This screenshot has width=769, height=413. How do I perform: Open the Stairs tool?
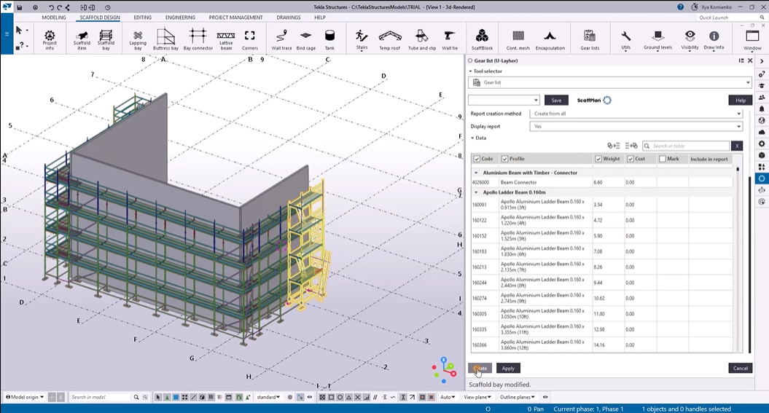(362, 40)
